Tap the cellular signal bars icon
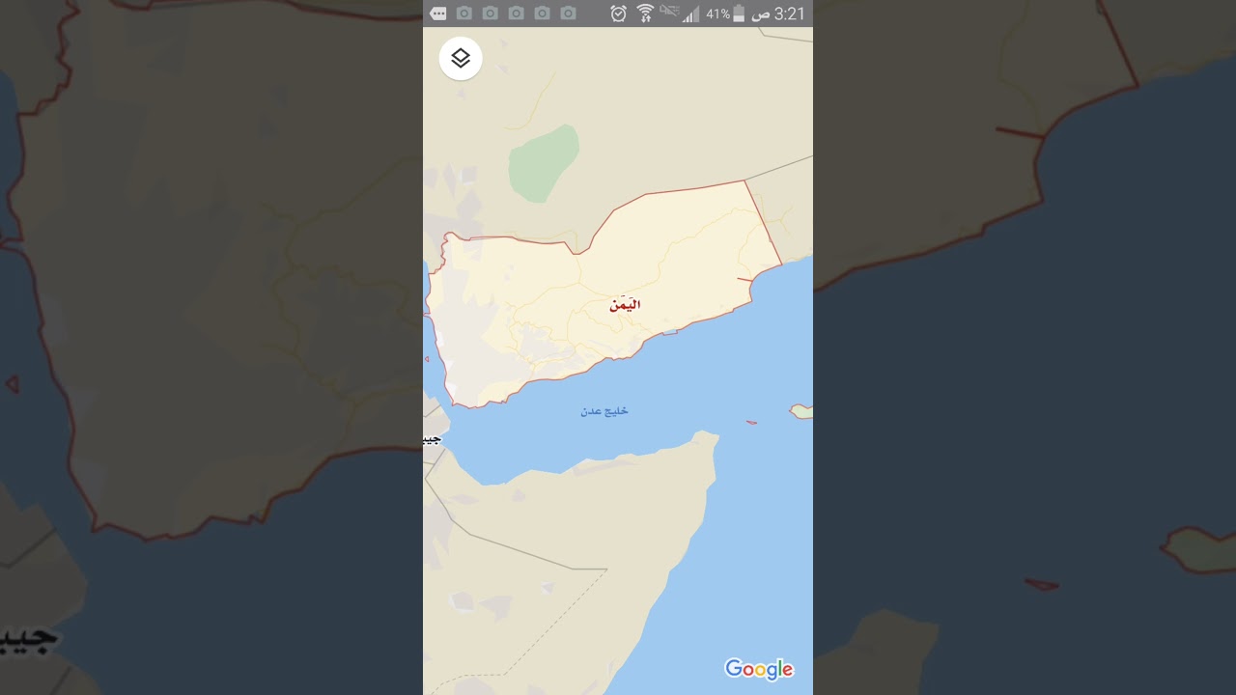 click(x=691, y=14)
